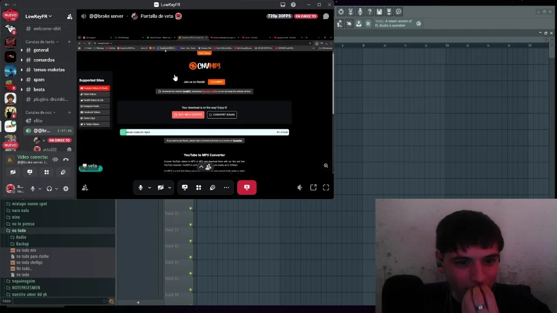Open the plugins-drumkits channel
Image resolution: width=557 pixels, height=313 pixels.
47,99
